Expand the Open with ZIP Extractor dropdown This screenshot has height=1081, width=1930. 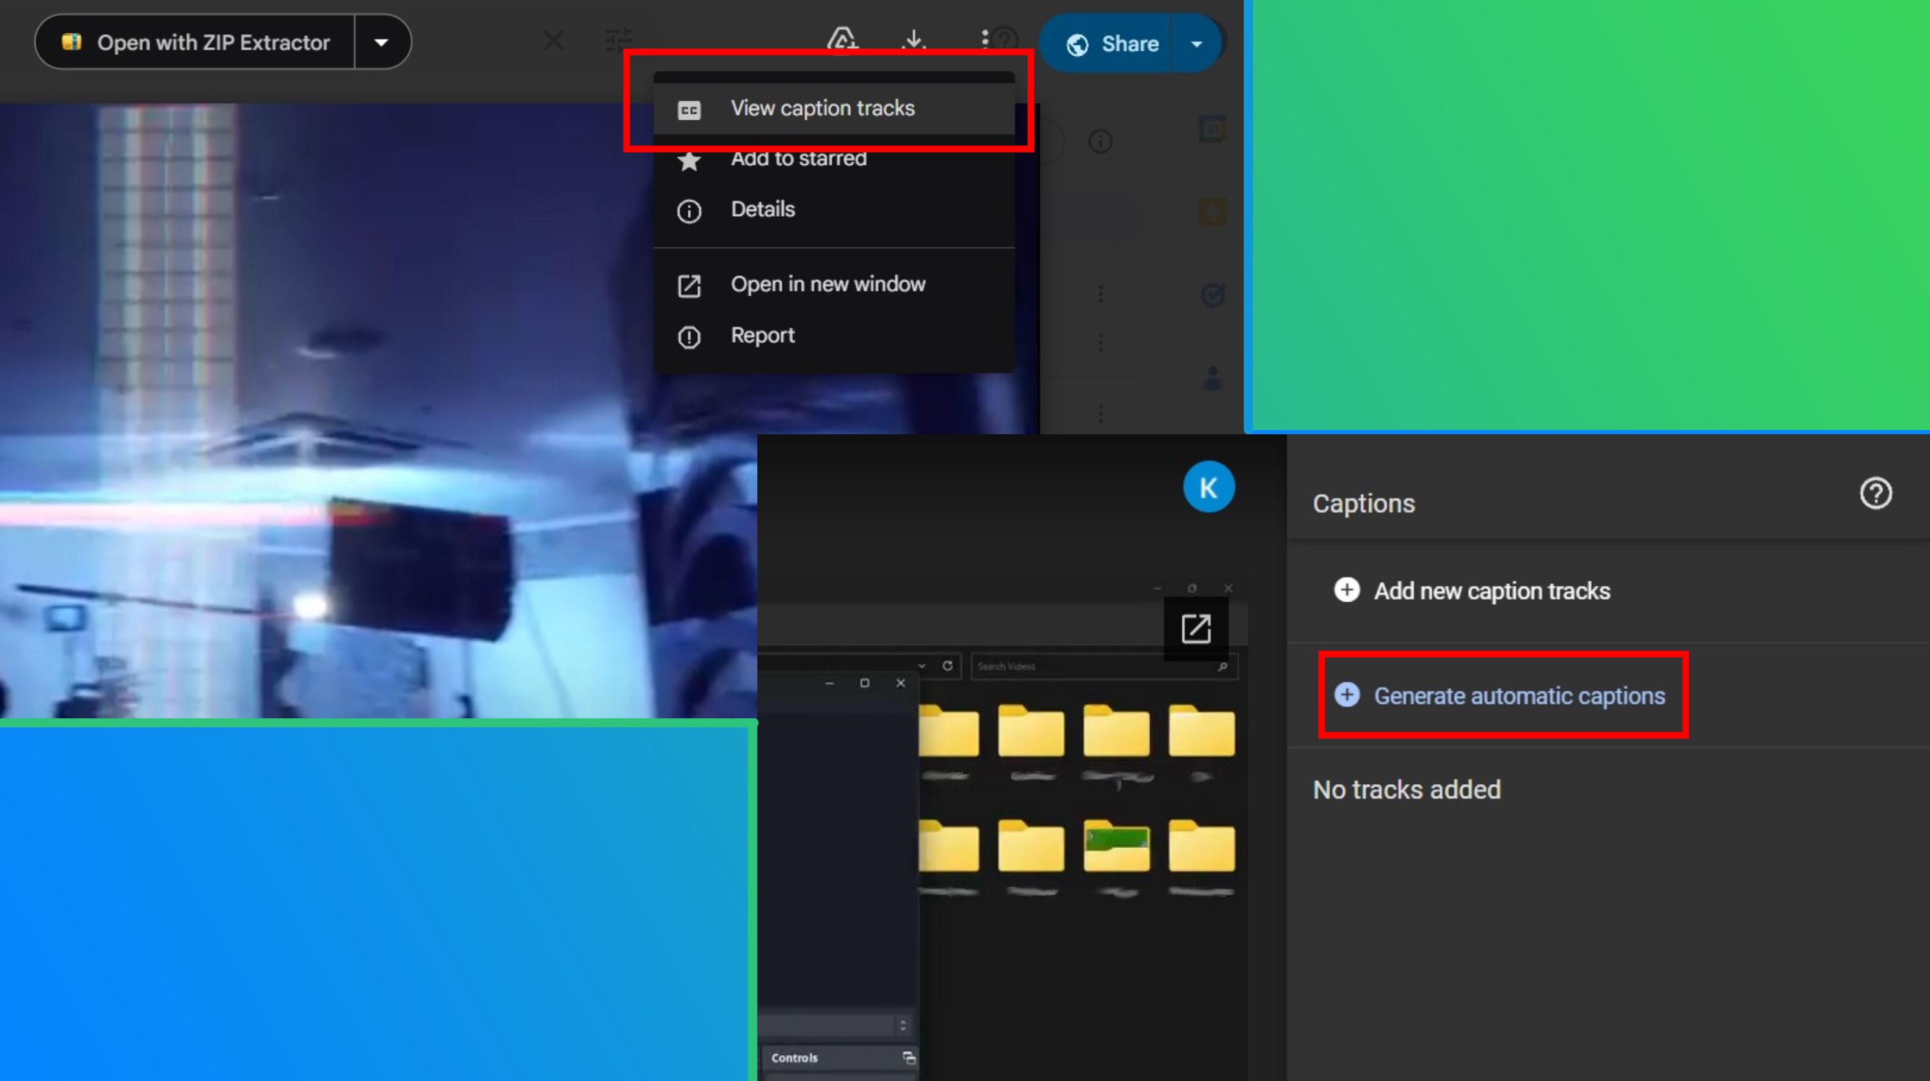coord(382,42)
